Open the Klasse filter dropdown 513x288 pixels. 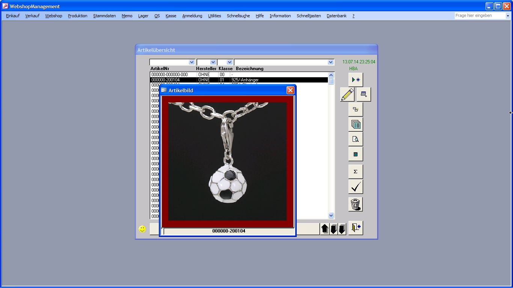click(229, 62)
